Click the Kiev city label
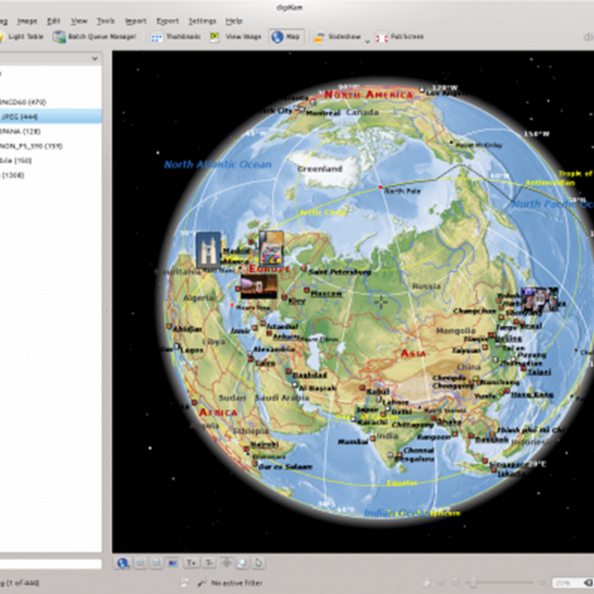 click(x=296, y=301)
